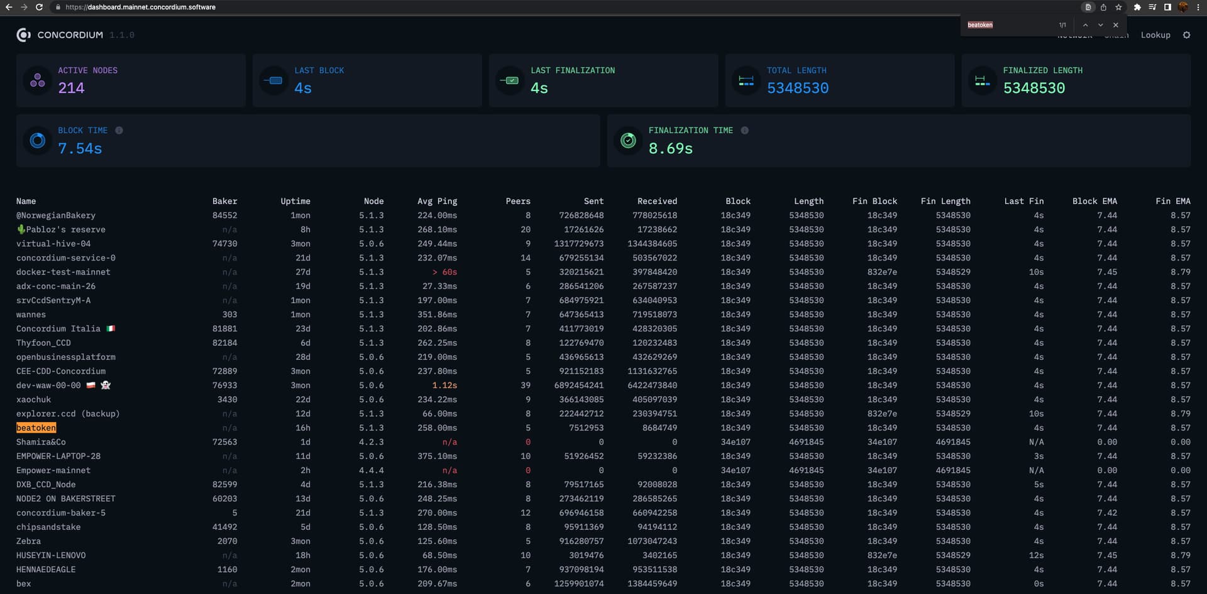Open the media control icon
This screenshot has width=1207, height=594.
coord(1152,7)
